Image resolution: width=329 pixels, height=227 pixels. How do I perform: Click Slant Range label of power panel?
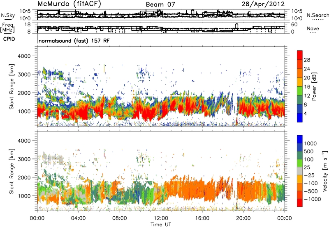coord(12,86)
